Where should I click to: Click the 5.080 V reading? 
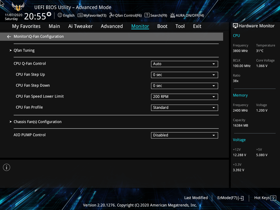[262, 155]
